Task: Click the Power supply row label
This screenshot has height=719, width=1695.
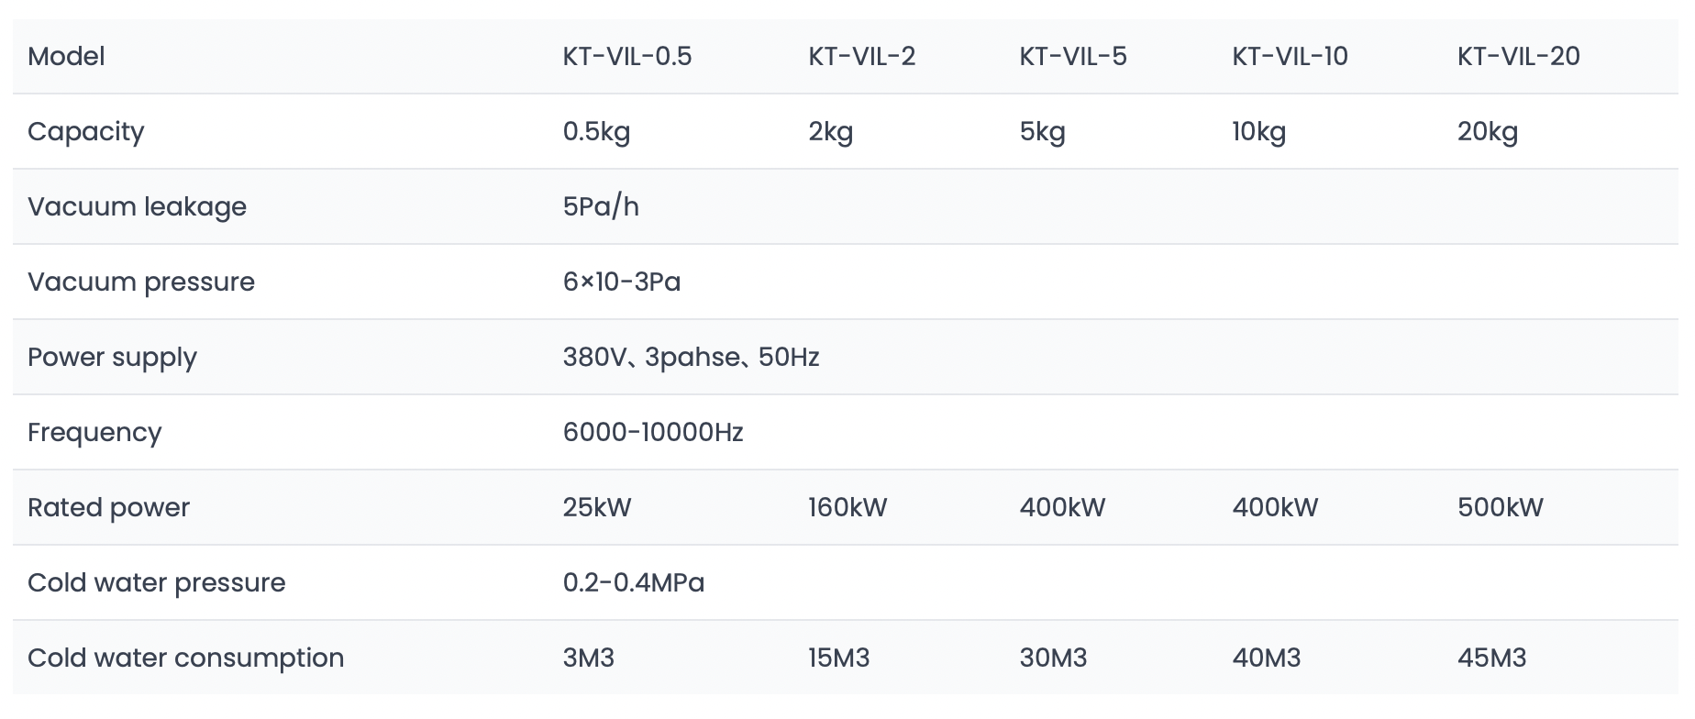Action: coord(112,358)
